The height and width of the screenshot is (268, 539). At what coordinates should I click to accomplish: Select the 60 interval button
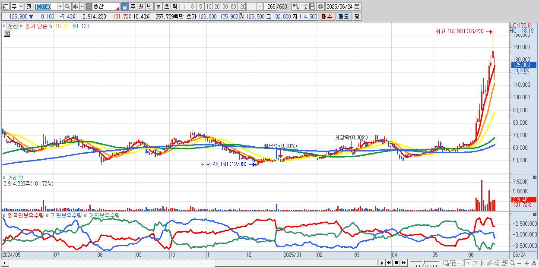233,6
